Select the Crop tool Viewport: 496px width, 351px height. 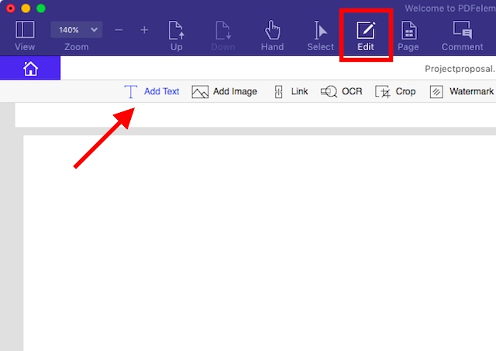click(x=395, y=91)
